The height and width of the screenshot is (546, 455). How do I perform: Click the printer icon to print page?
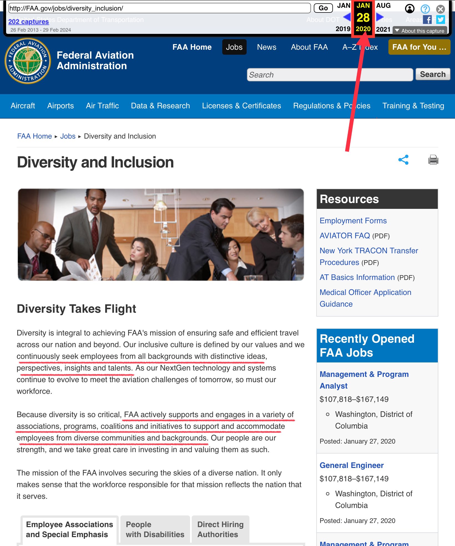[433, 160]
